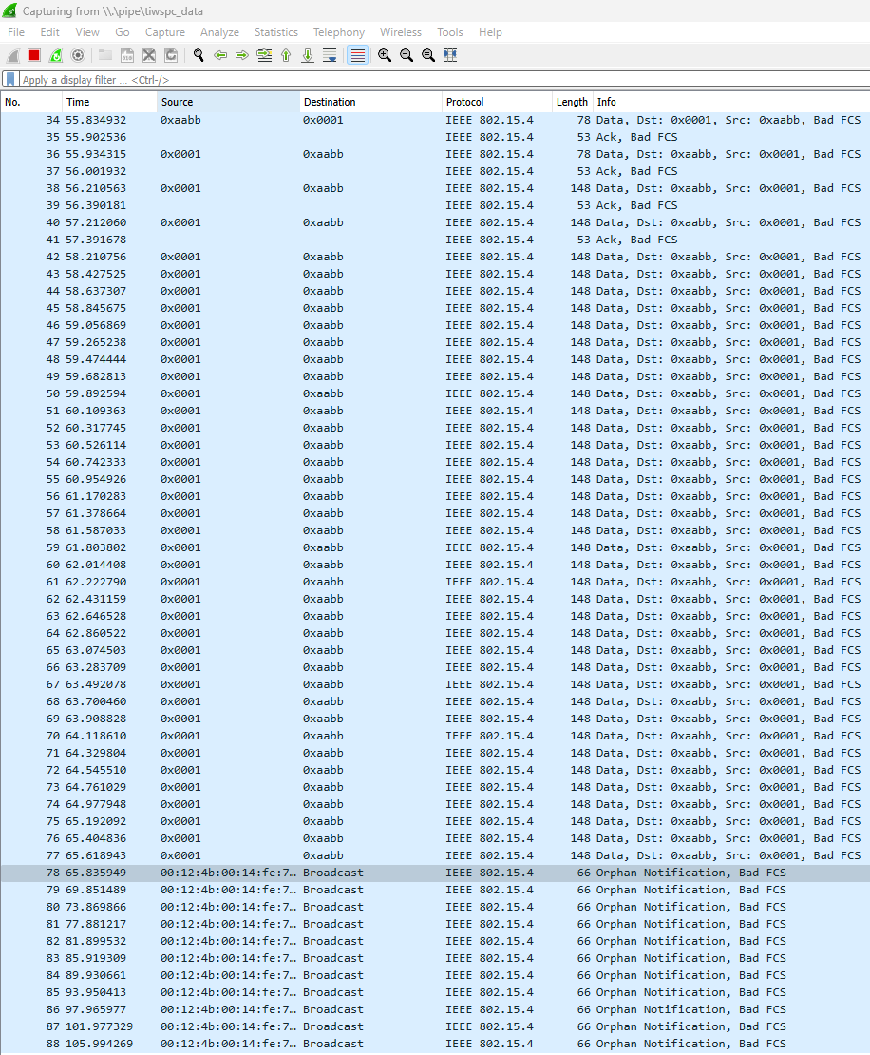Click the greyed save capture file icon
The height and width of the screenshot is (1055, 870).
tap(127, 55)
